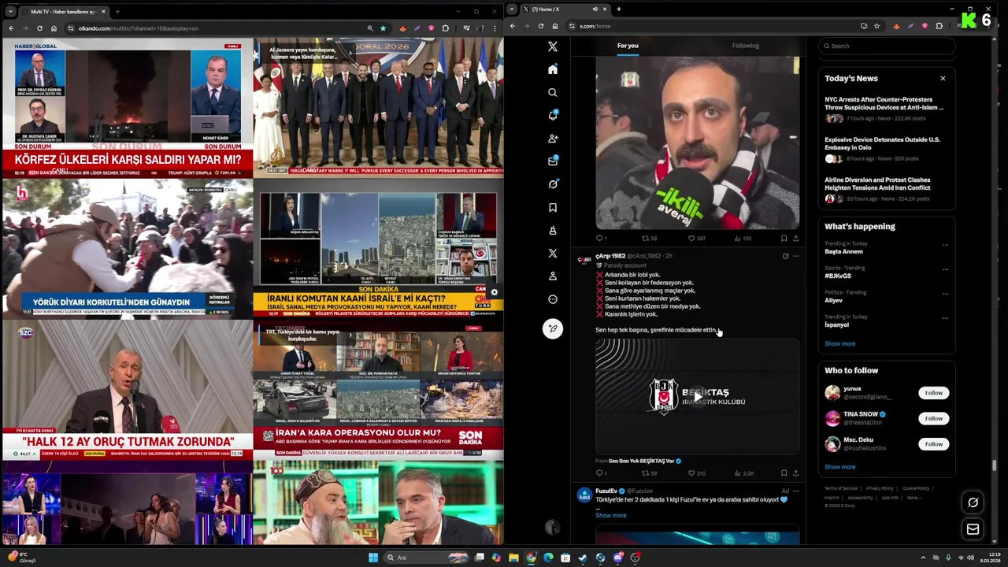
Task: Follow TINA SNOW account
Action: pyautogui.click(x=934, y=418)
